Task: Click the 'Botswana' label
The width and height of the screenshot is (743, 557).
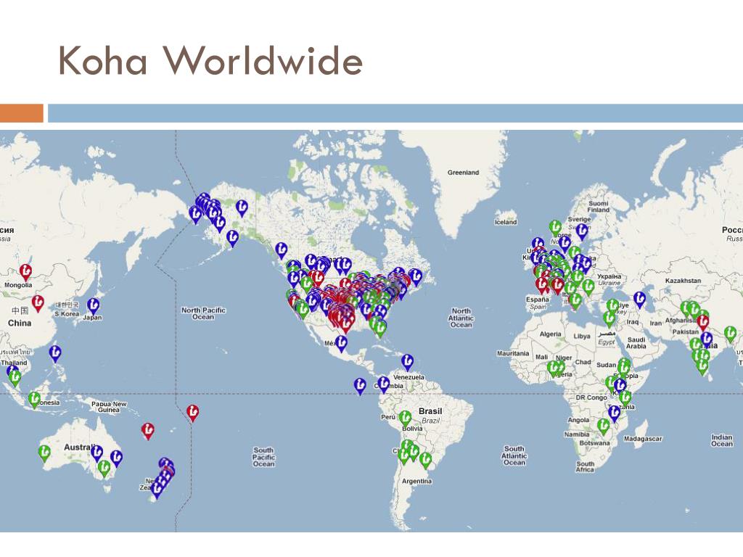Action: 595,443
